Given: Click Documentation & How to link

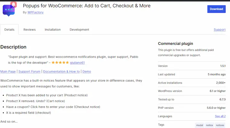Looking at the screenshot, I should [61, 72].
